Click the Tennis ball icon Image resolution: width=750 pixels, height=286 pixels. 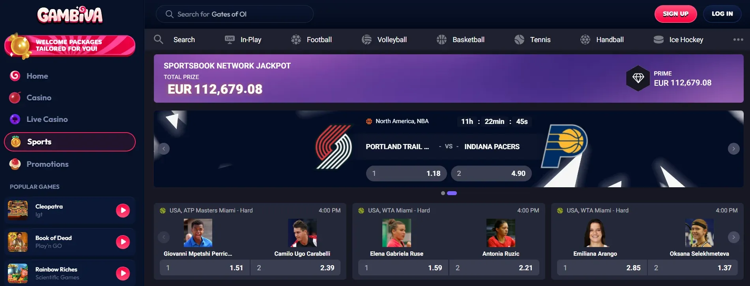(519, 39)
